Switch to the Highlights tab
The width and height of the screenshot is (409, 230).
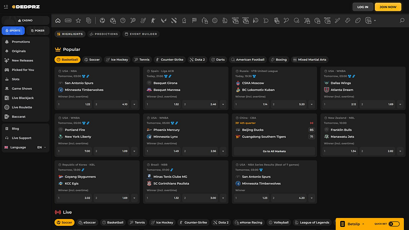click(x=70, y=34)
